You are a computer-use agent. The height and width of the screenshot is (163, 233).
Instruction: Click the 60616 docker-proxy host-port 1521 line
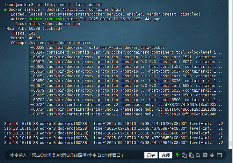pyautogui.click(x=126, y=57)
